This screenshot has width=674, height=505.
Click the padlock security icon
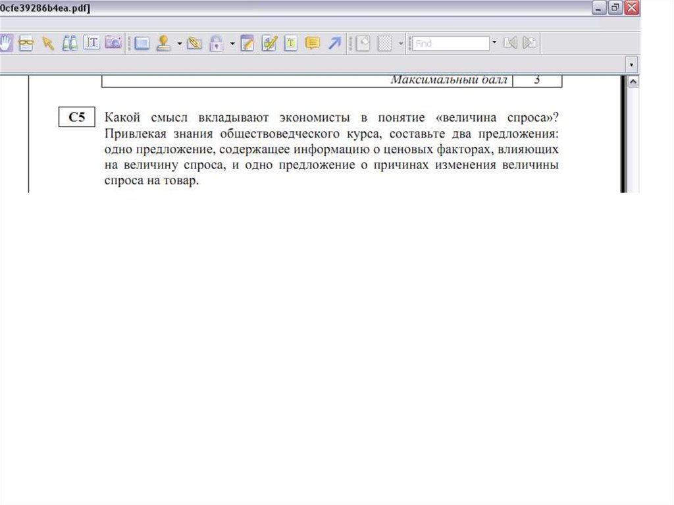click(215, 43)
